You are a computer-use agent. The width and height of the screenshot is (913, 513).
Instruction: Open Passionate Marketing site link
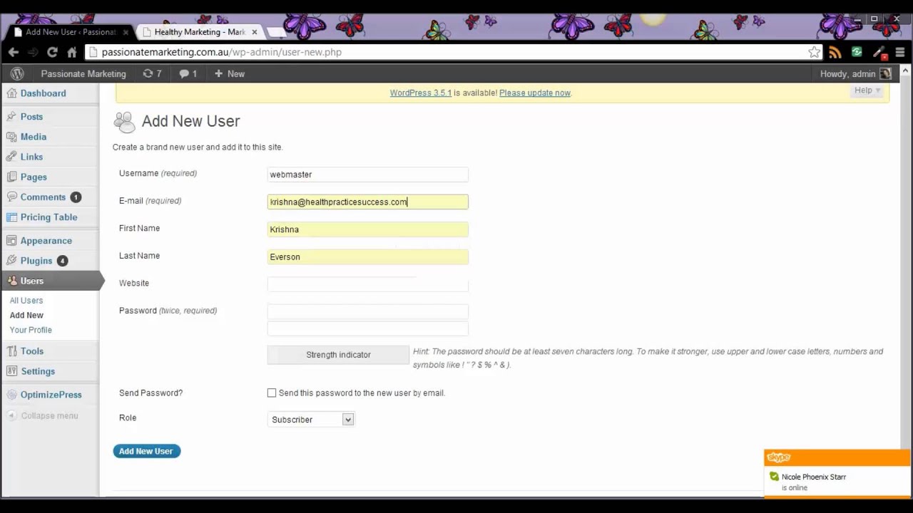coord(83,73)
